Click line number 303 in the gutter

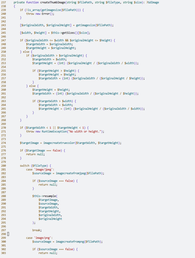[x=4, y=253]
